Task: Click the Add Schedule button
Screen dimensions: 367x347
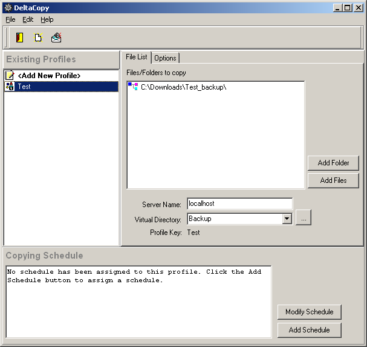Action: click(309, 330)
